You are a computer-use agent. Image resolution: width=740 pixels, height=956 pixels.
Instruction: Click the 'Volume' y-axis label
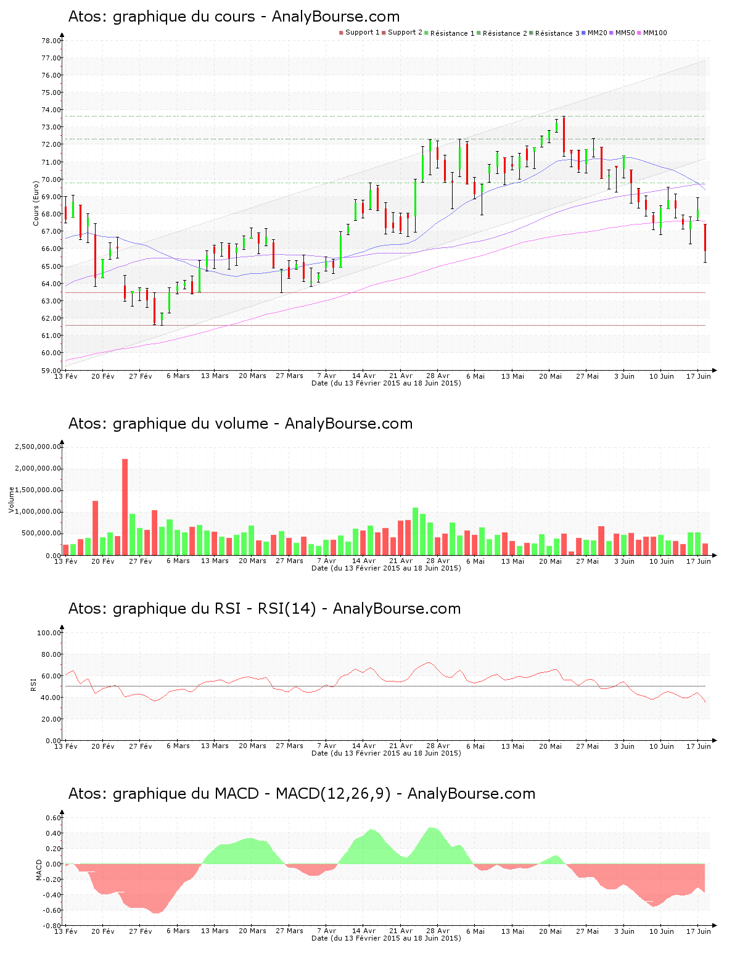click(11, 500)
